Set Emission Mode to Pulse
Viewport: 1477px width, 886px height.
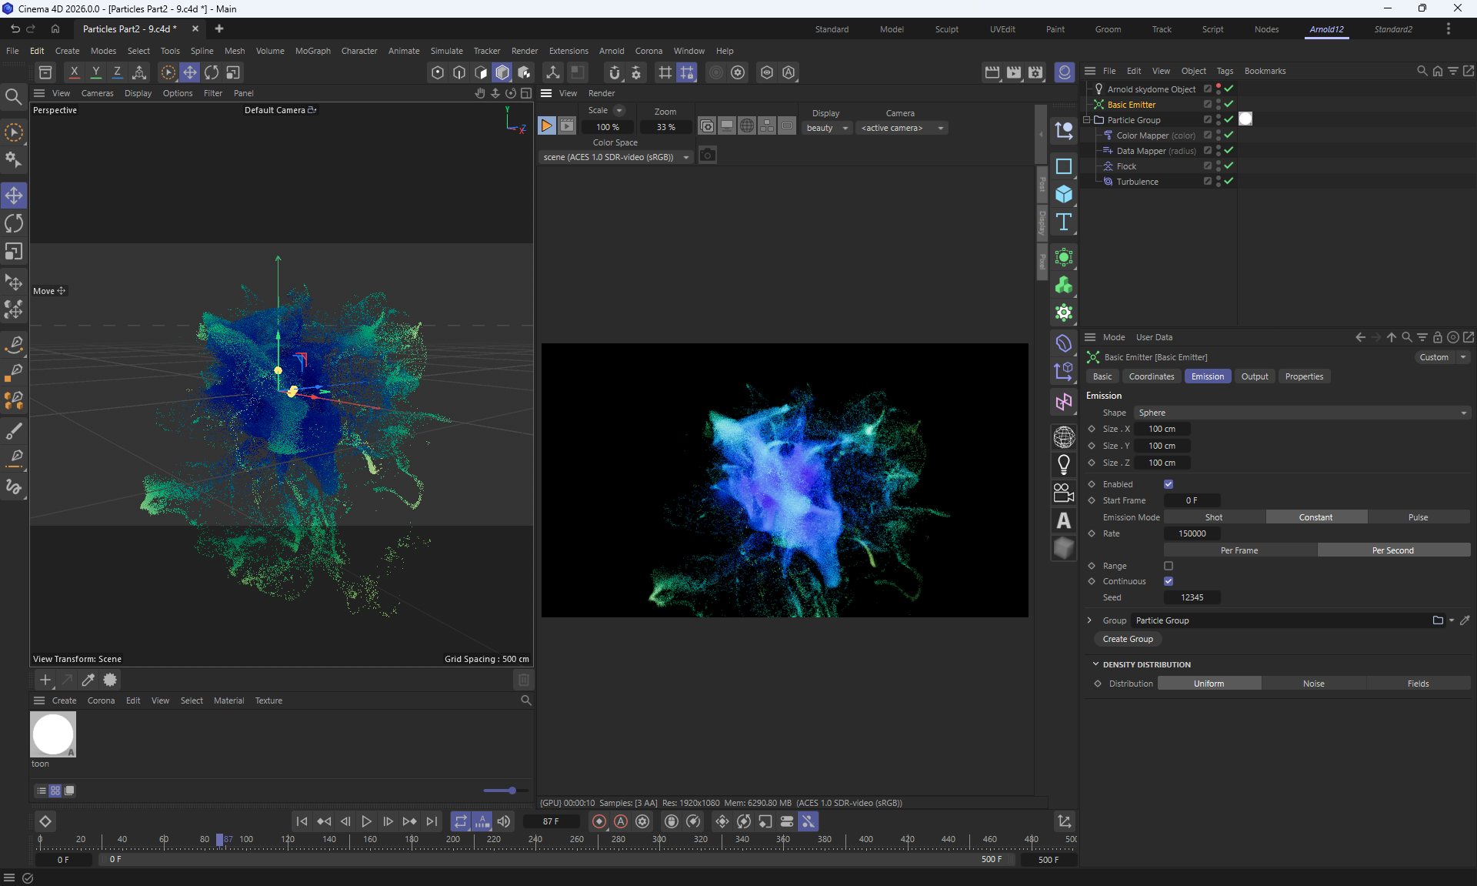pos(1418,517)
